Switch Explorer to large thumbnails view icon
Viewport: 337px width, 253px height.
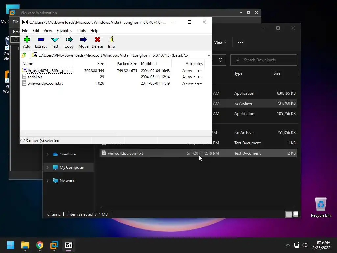(x=296, y=214)
